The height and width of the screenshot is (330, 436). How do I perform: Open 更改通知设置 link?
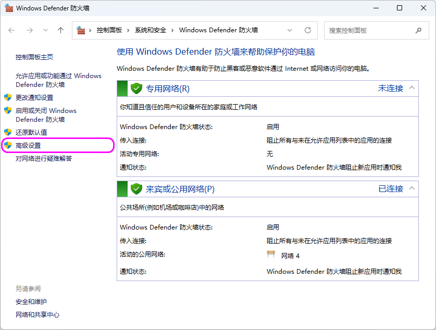34,97
